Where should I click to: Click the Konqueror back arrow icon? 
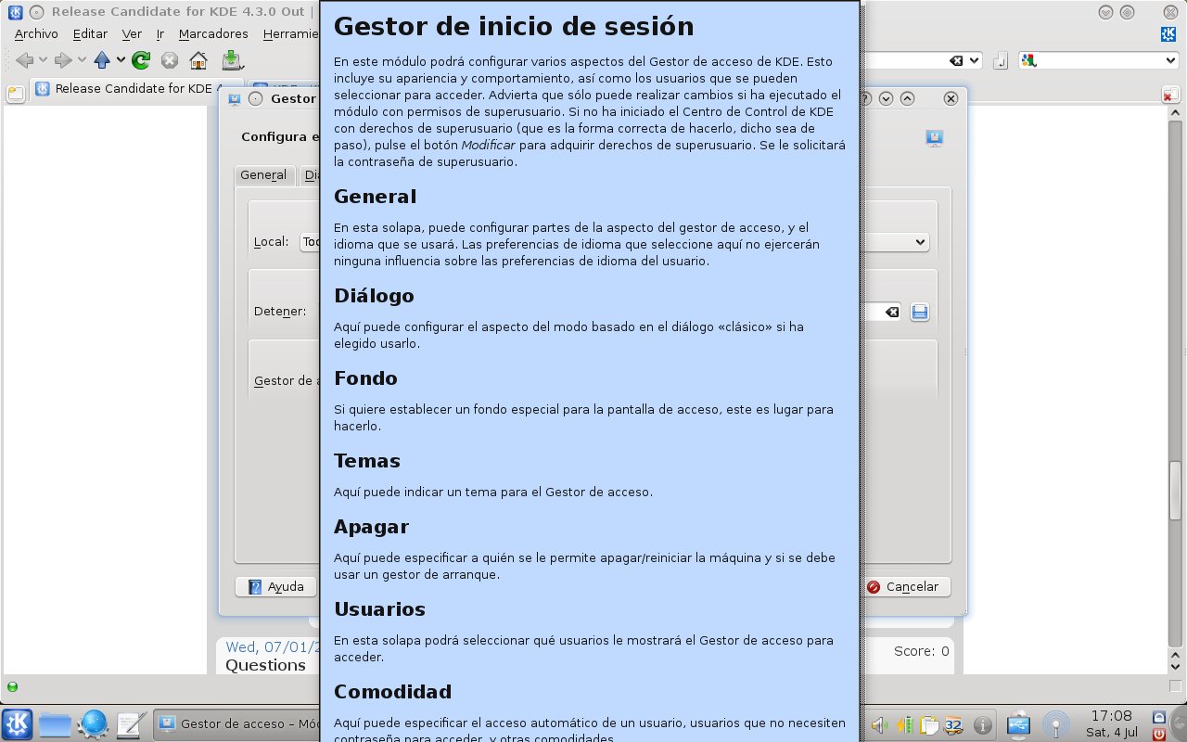[24, 60]
